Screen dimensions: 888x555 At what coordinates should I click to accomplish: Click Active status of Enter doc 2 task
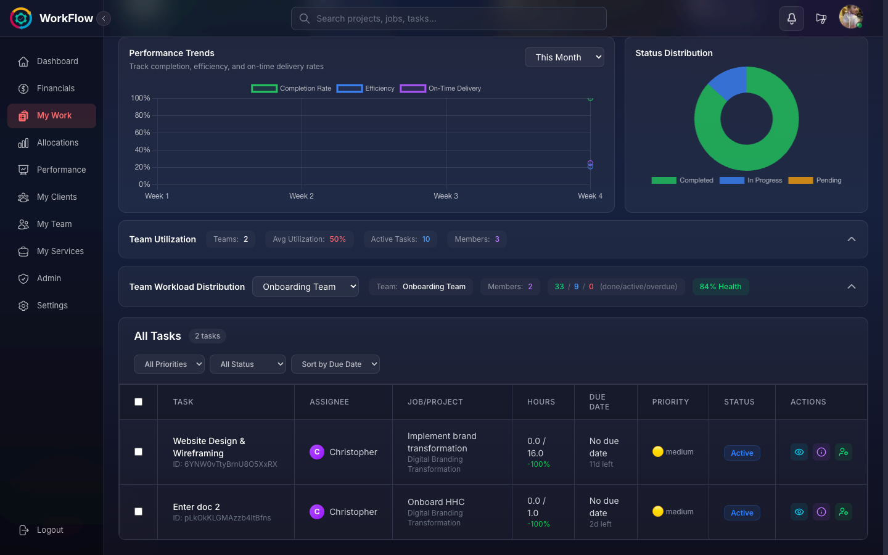point(742,512)
